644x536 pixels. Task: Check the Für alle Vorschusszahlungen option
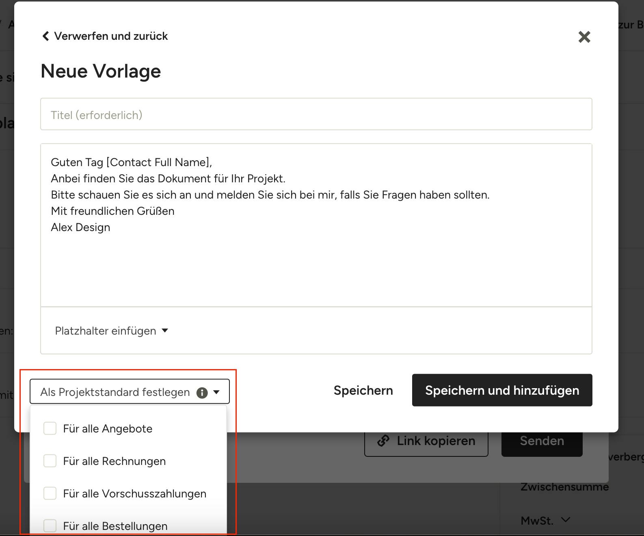pos(50,493)
